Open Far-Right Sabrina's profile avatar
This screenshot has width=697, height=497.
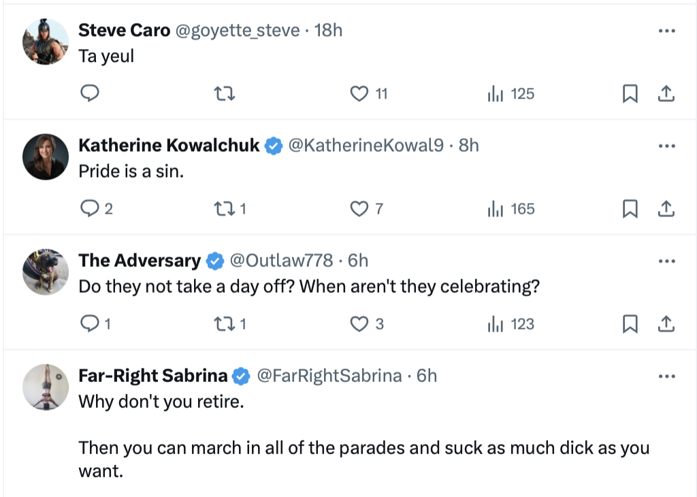46,387
